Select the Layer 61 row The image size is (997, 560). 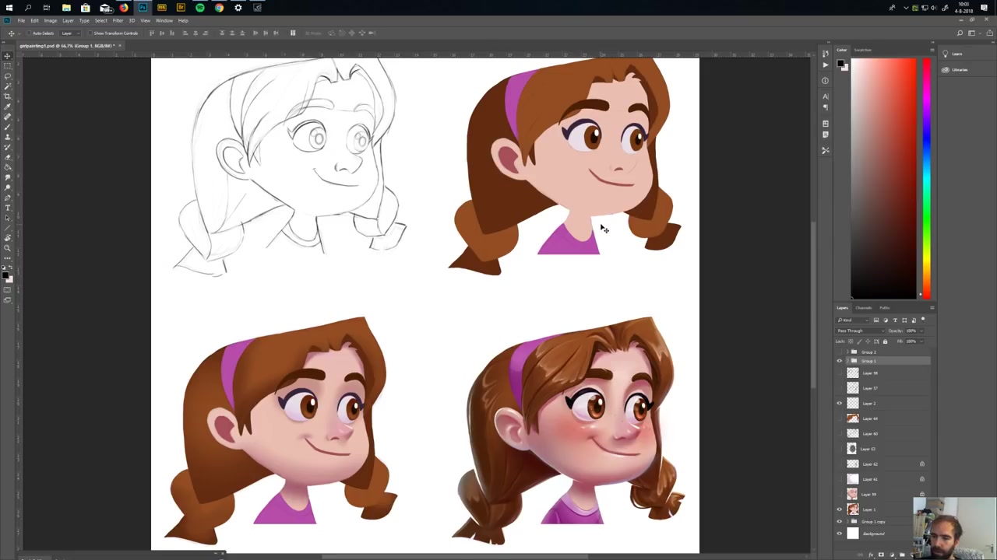(x=884, y=479)
